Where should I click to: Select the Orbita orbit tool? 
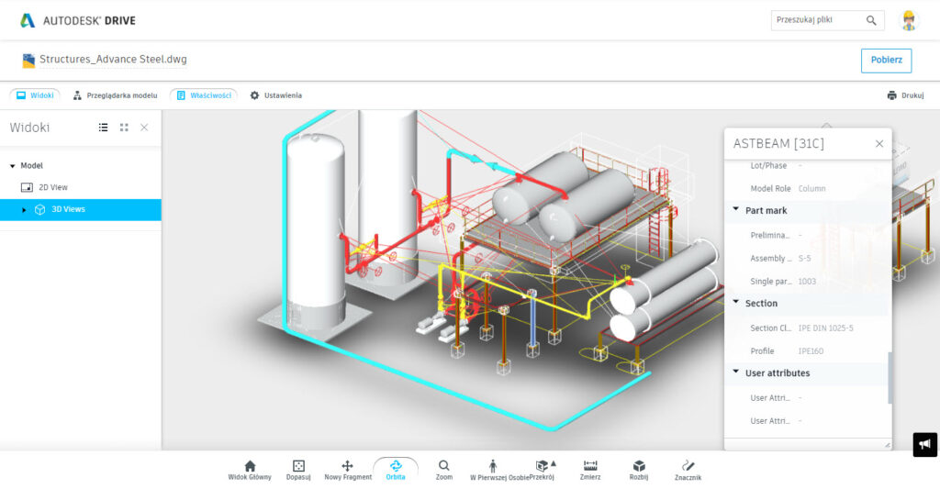pos(395,470)
